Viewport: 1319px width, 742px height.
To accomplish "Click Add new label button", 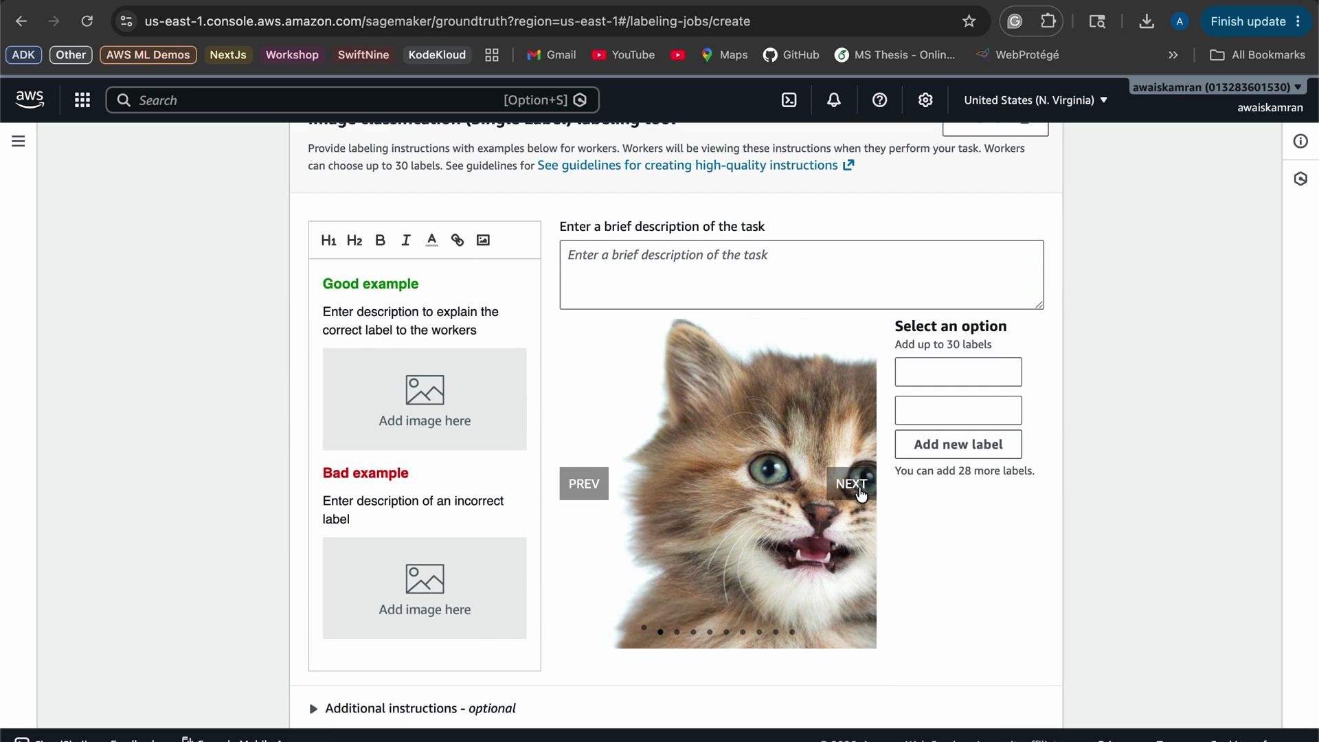I will [x=958, y=445].
